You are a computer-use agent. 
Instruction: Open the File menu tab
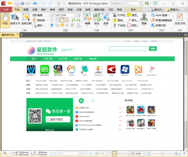[6, 10]
